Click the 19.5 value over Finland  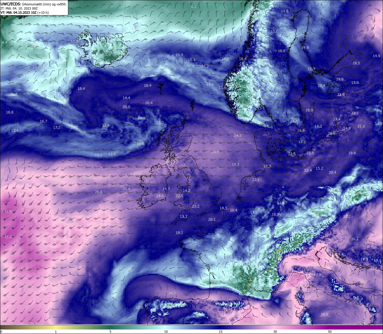click(356, 63)
